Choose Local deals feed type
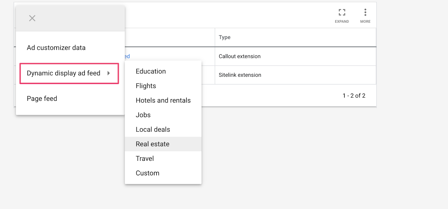 pyautogui.click(x=153, y=130)
